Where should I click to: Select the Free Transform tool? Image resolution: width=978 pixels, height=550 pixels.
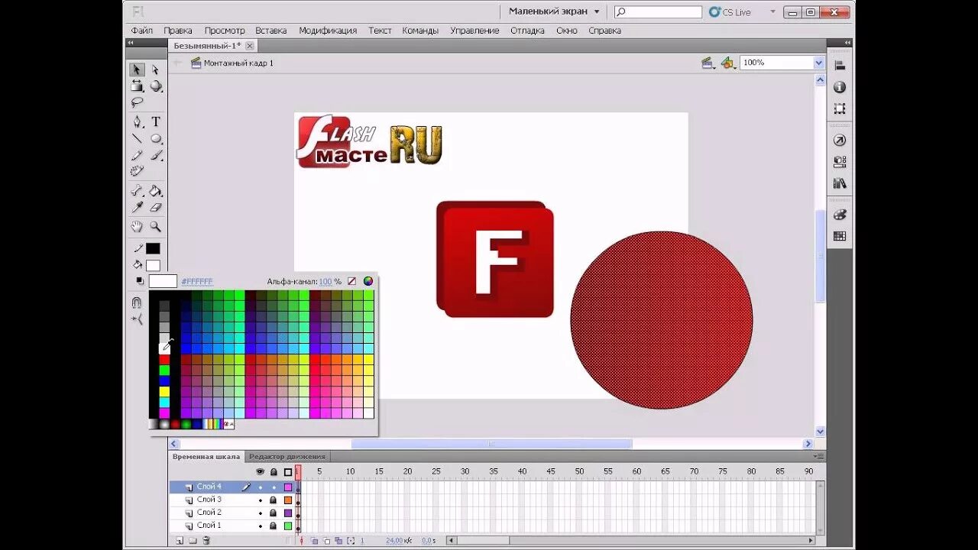tap(137, 86)
